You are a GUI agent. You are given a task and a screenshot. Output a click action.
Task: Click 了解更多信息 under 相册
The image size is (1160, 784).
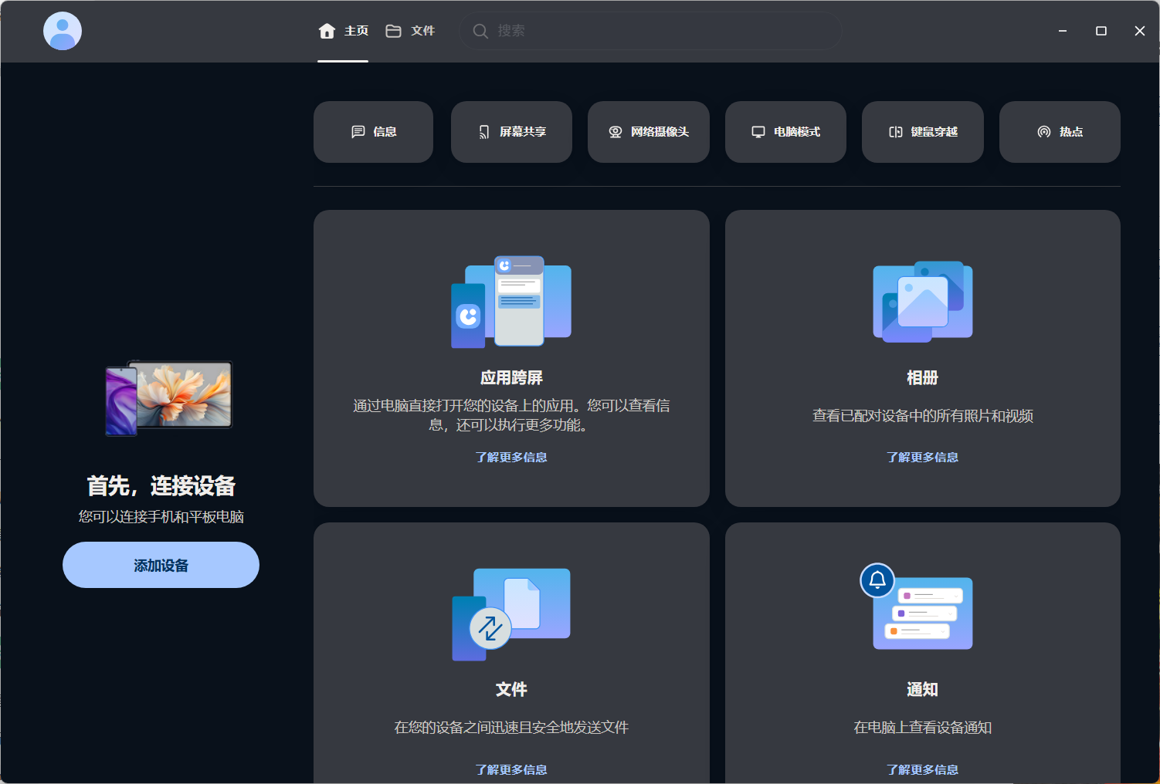922,457
